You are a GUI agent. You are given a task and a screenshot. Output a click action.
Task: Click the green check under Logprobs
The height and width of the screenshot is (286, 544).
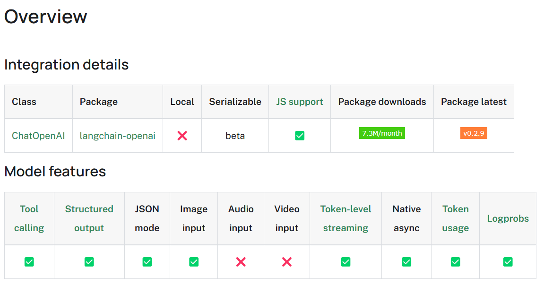(x=508, y=261)
